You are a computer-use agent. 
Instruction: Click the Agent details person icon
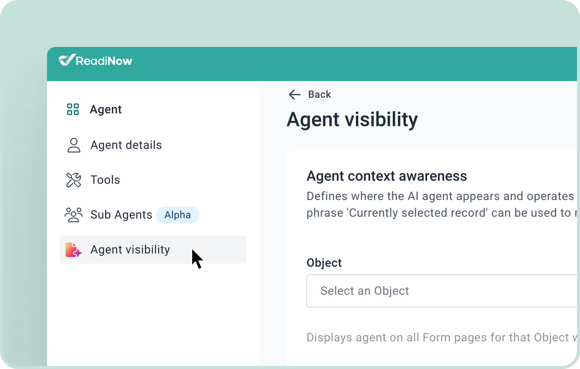[x=74, y=145]
